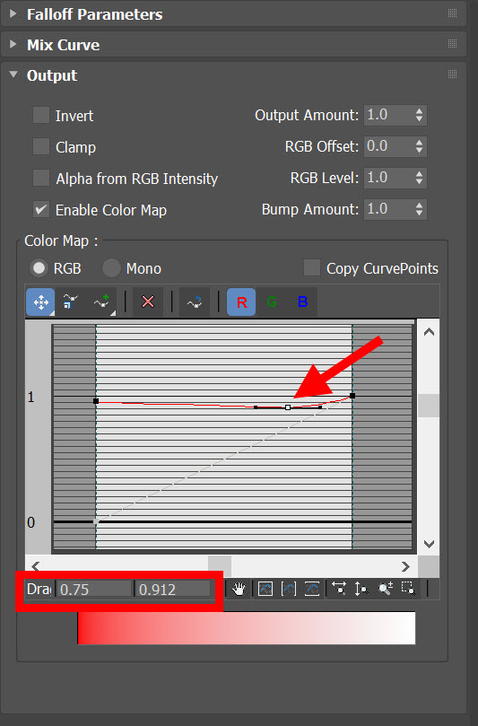The height and width of the screenshot is (726, 478).
Task: Click the horizontal scrollbar thumb of the graph
Action: pos(220,565)
